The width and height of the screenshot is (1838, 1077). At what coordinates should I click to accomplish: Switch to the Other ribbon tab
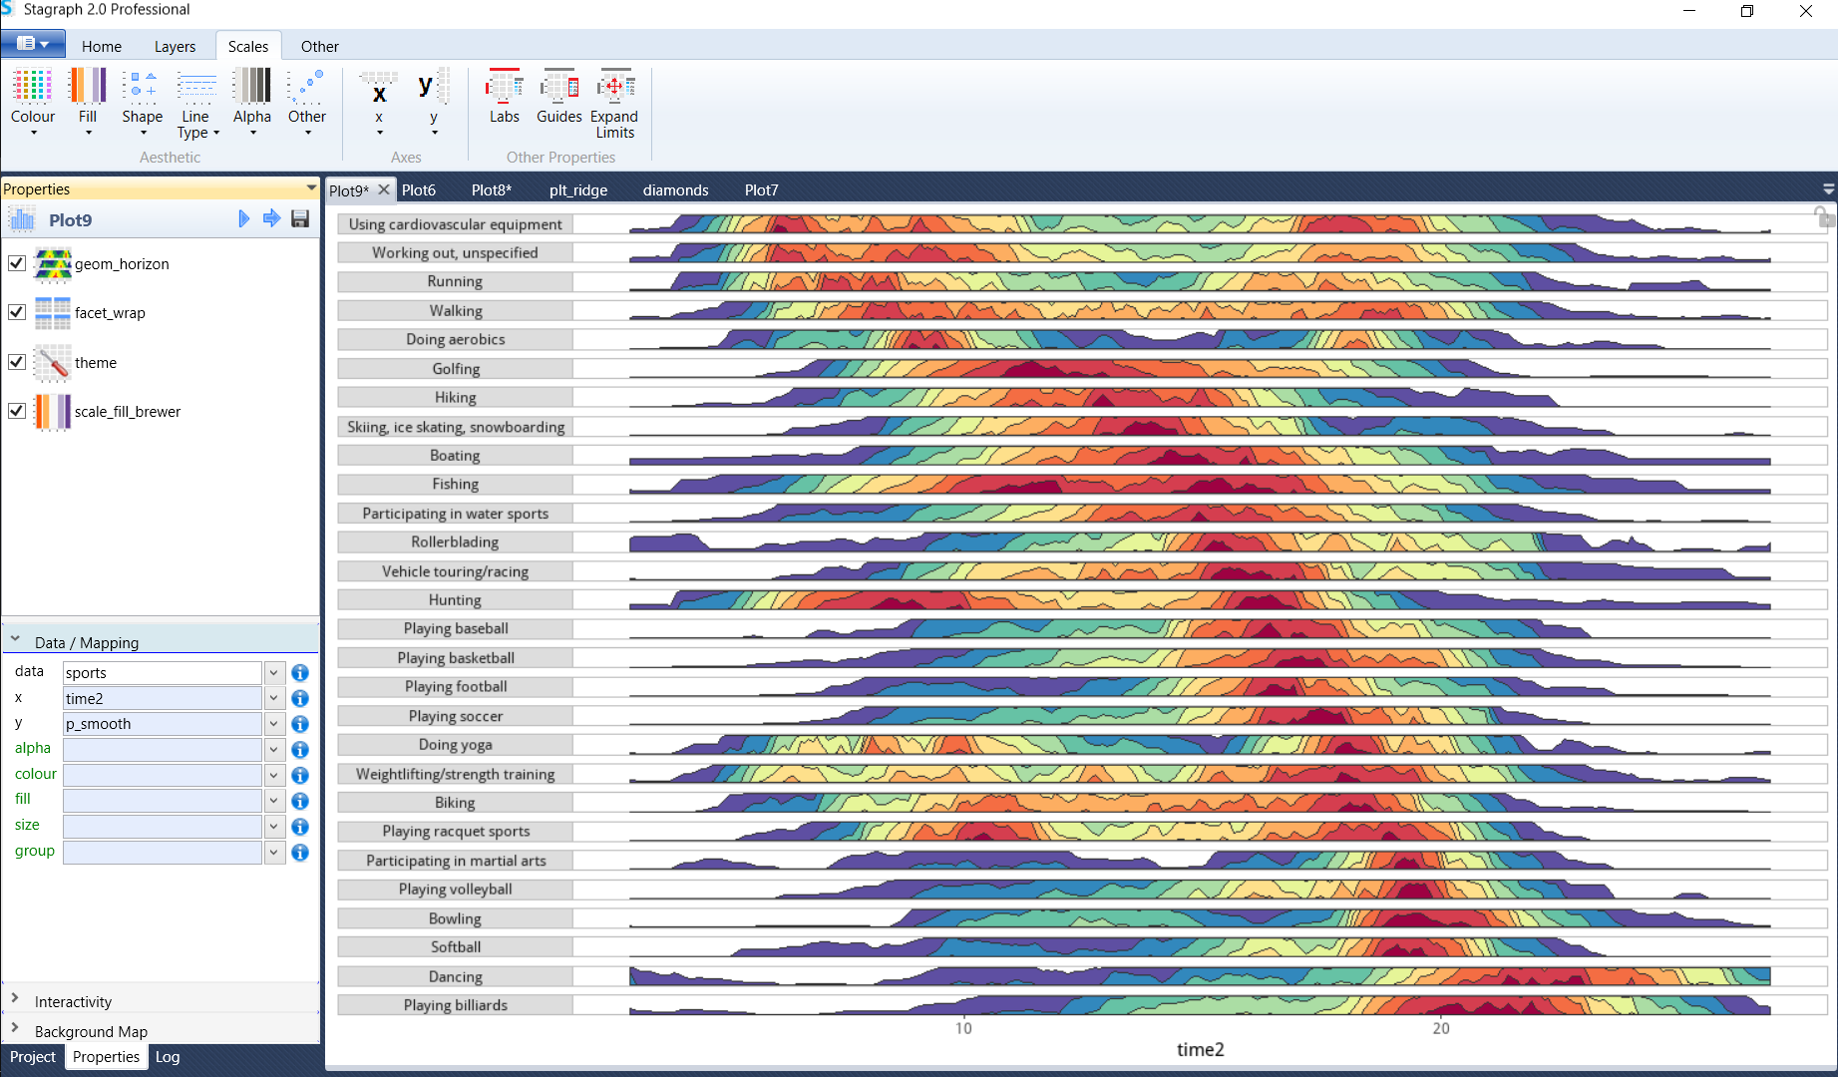pyautogui.click(x=320, y=46)
